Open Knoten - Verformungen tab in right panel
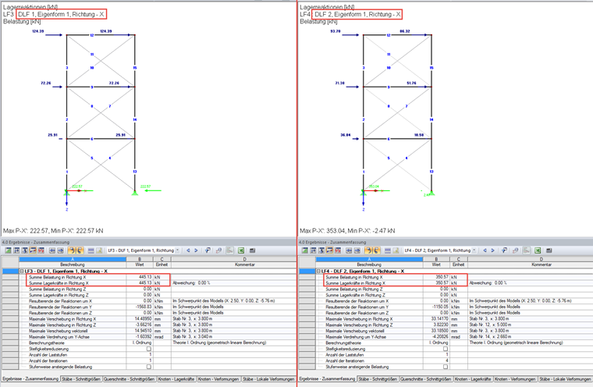593x387 pixels. pyautogui.click(x=515, y=379)
